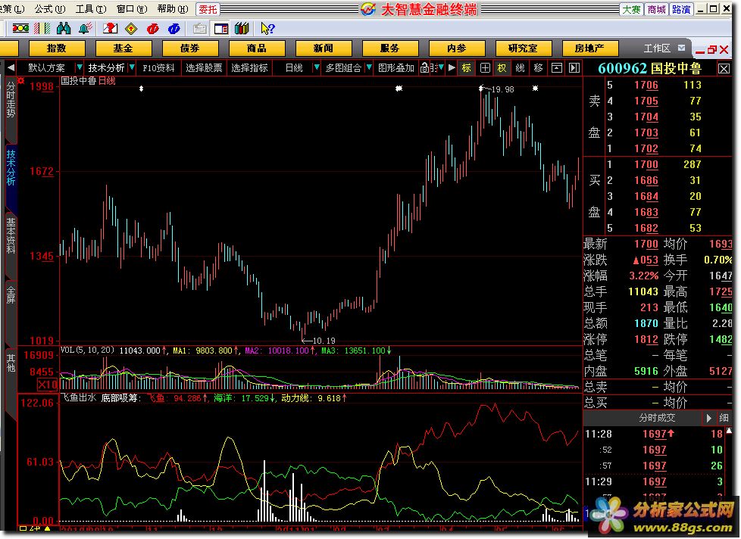
Task: Click the yellow diamond up-arrow icon
Action: (131, 29)
